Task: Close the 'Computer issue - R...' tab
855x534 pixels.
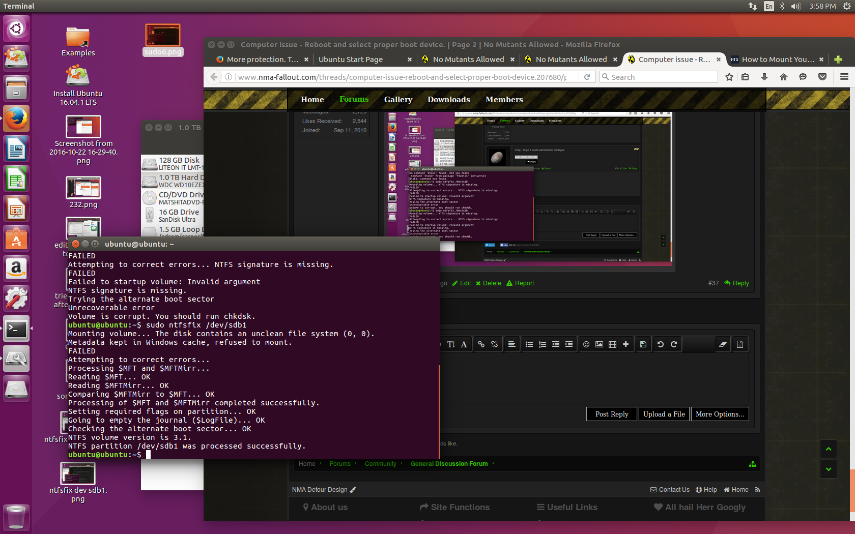Action: pyautogui.click(x=719, y=60)
